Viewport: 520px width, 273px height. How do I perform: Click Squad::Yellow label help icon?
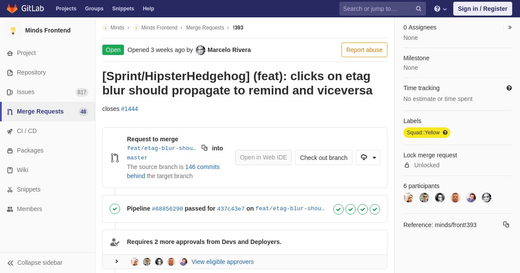(445, 133)
